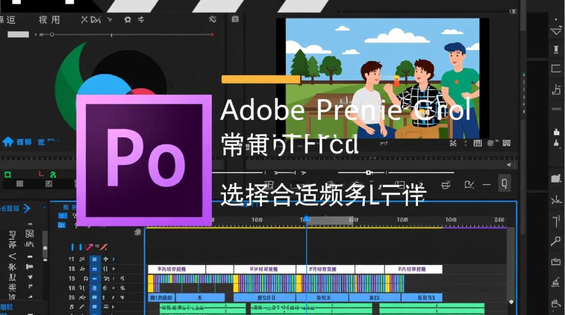Click the green square icon on the left
The width and height of the screenshot is (565, 315).
coord(8,174)
